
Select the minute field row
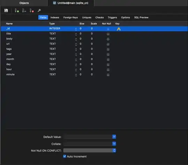tap(94, 75)
